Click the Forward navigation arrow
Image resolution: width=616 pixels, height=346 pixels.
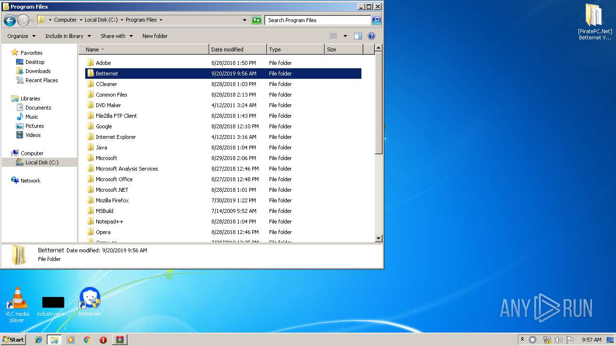click(x=23, y=20)
